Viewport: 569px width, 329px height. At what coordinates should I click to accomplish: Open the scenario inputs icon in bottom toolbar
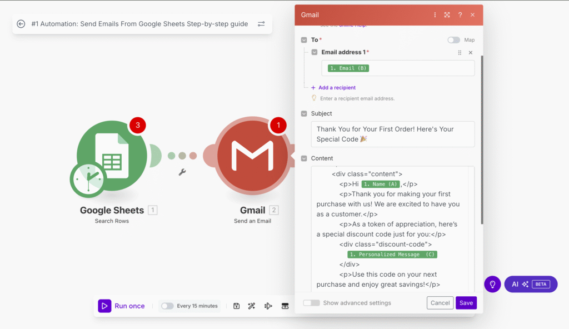pyautogui.click(x=285, y=306)
